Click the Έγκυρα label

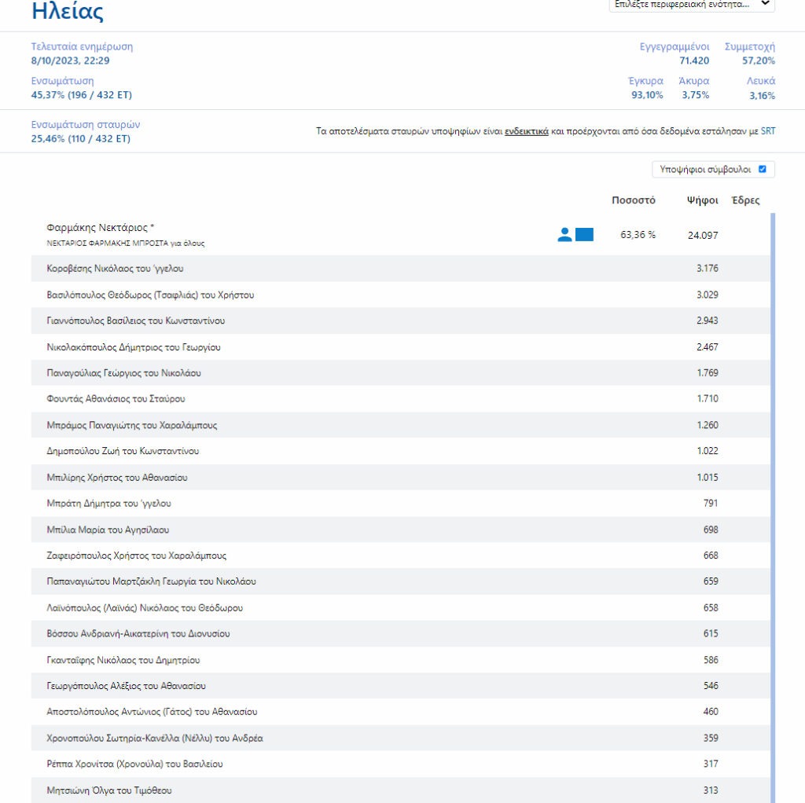(x=645, y=81)
